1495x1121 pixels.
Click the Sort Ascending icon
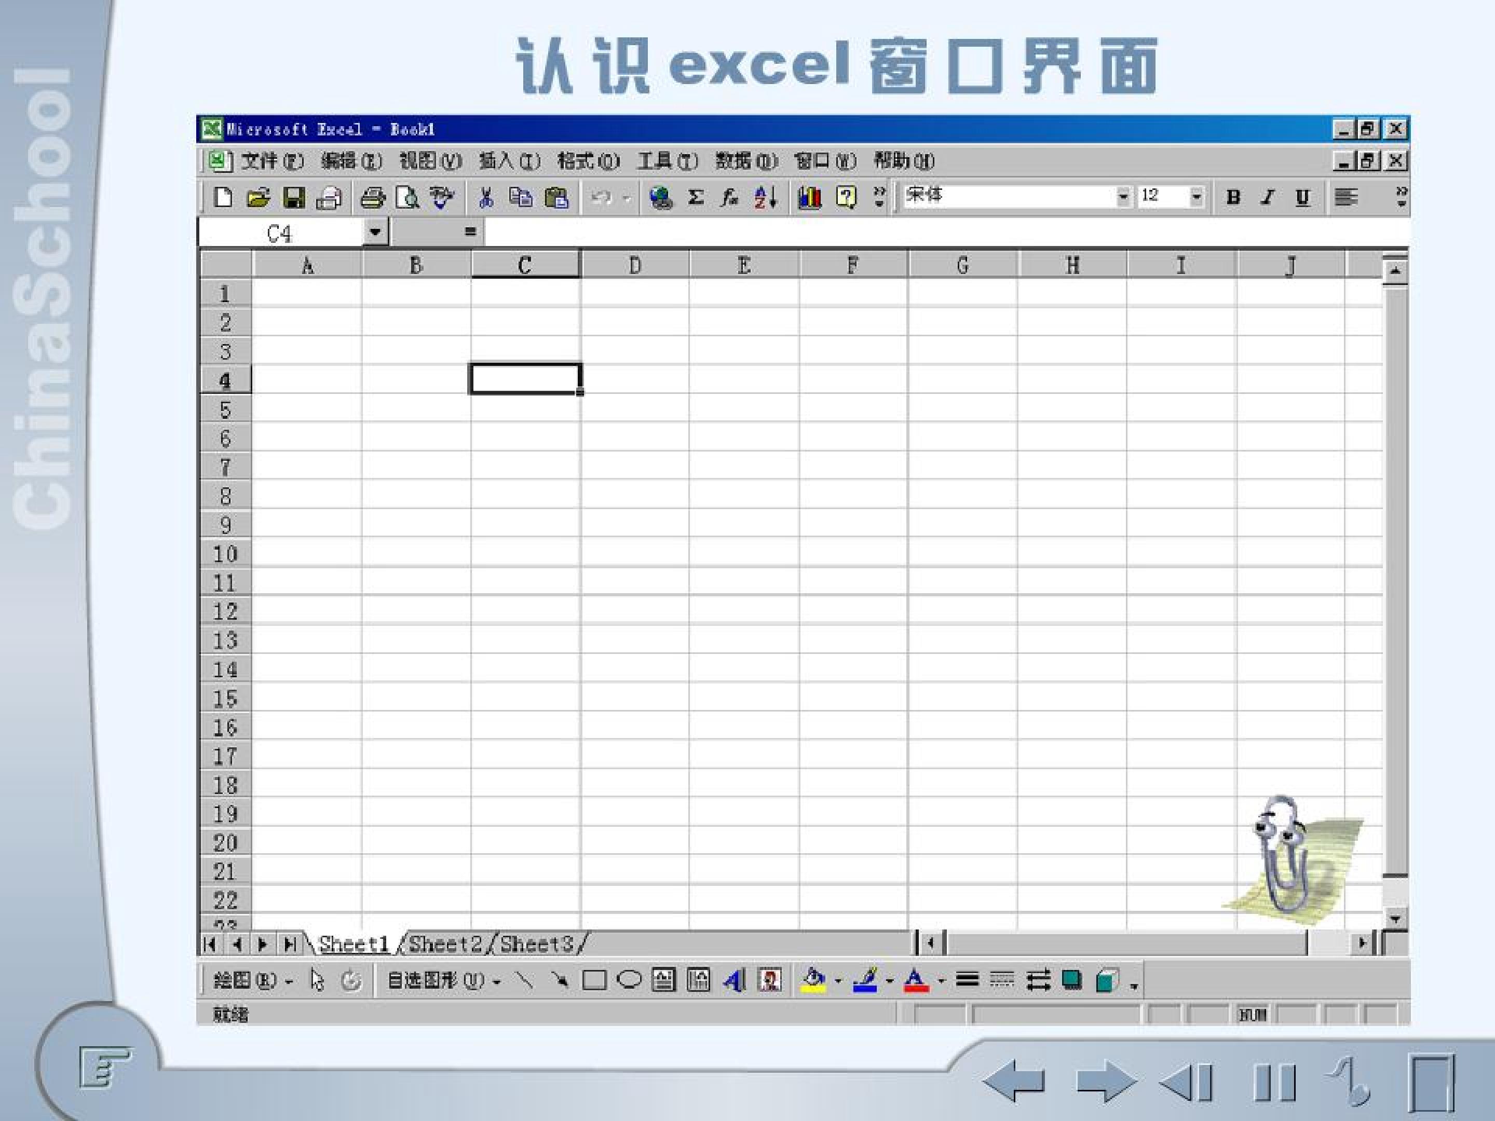765,197
